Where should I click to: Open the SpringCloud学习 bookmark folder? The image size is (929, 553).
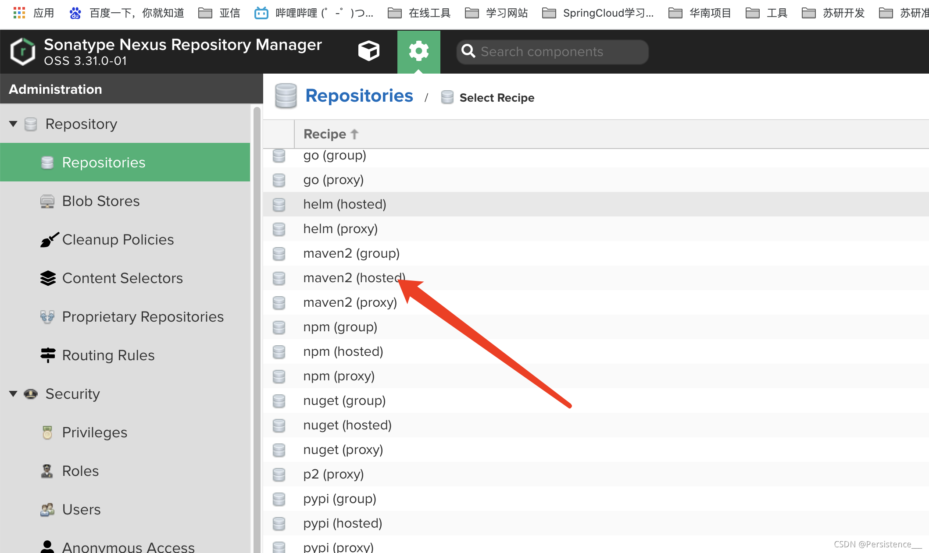coord(598,13)
